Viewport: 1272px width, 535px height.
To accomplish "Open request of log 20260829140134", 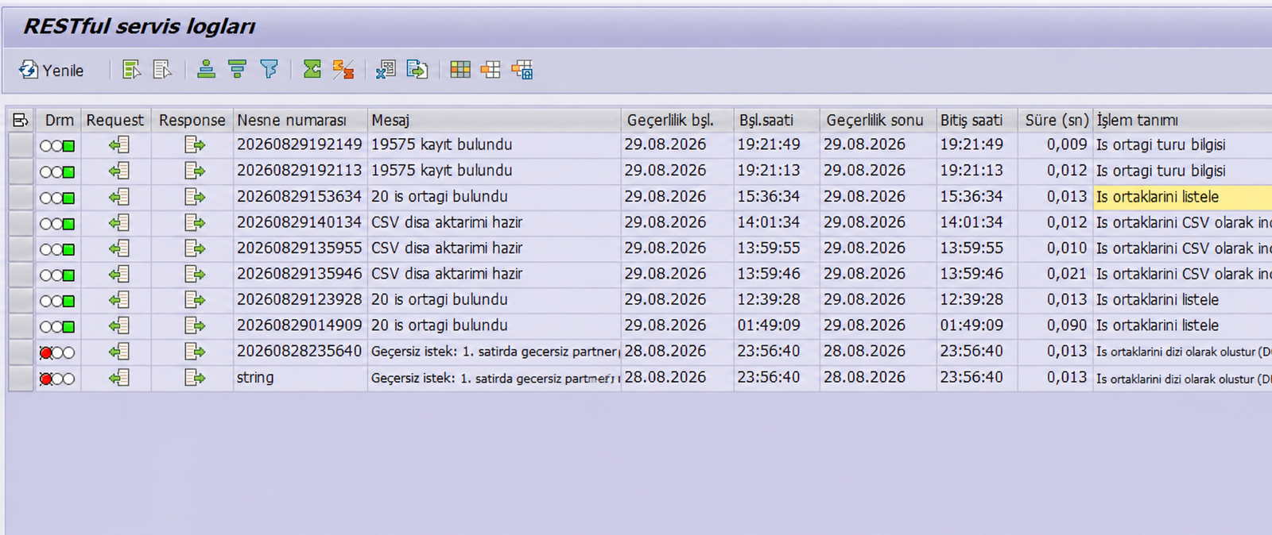I will click(119, 223).
